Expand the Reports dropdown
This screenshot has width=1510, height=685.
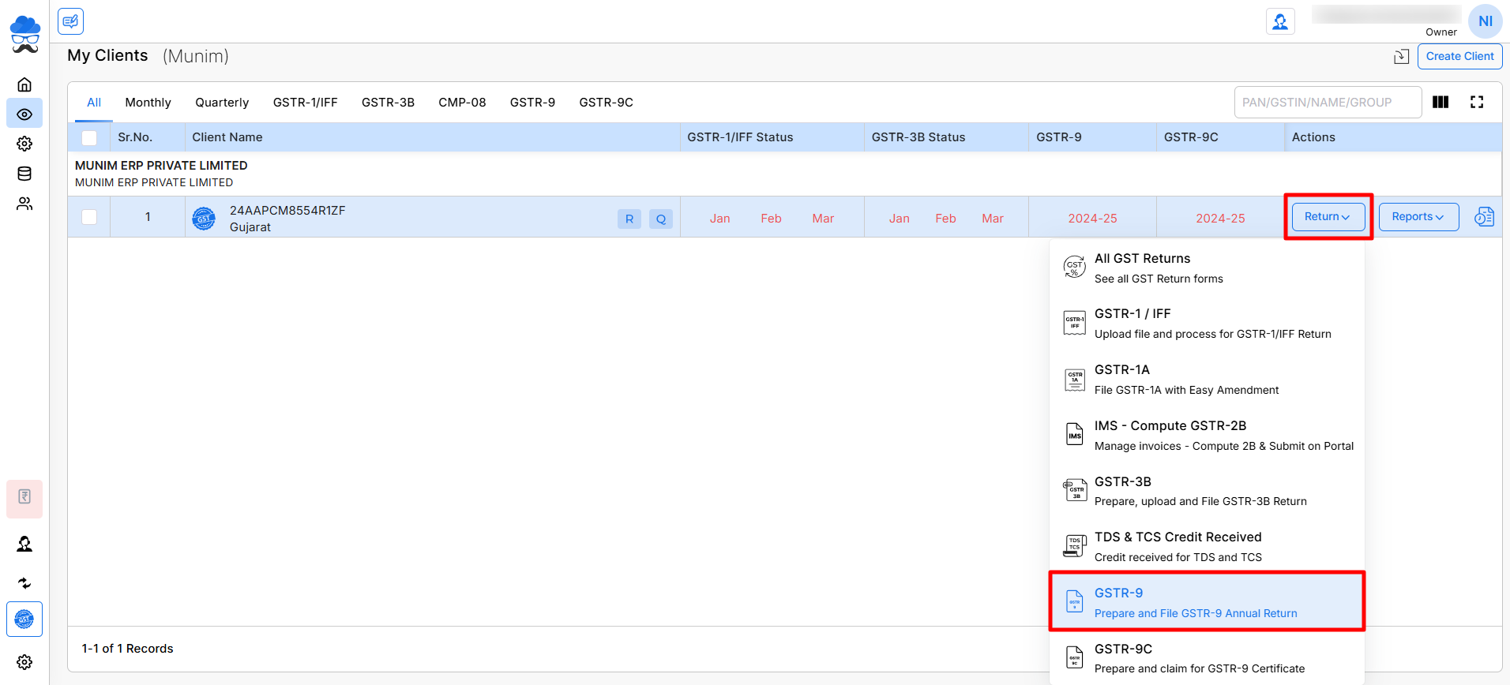click(1418, 216)
